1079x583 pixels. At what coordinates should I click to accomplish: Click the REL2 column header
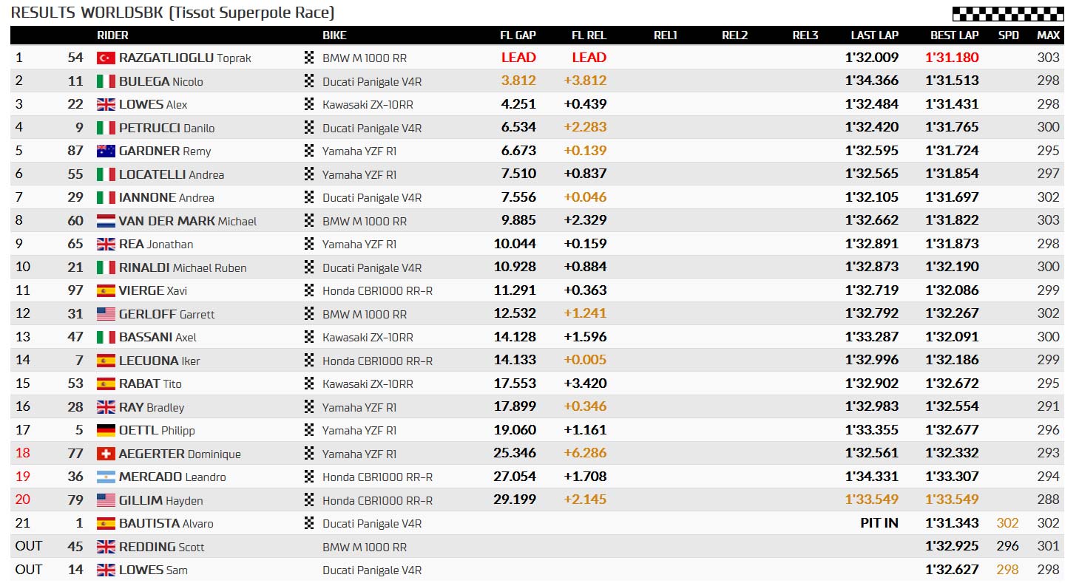pyautogui.click(x=735, y=35)
